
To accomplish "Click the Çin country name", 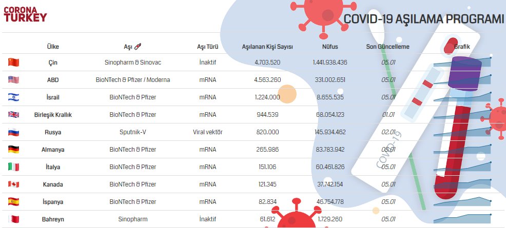I will [53, 63].
